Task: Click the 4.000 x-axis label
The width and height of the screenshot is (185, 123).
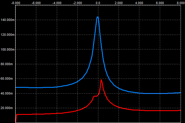Action: pyautogui.click(x=139, y=3)
